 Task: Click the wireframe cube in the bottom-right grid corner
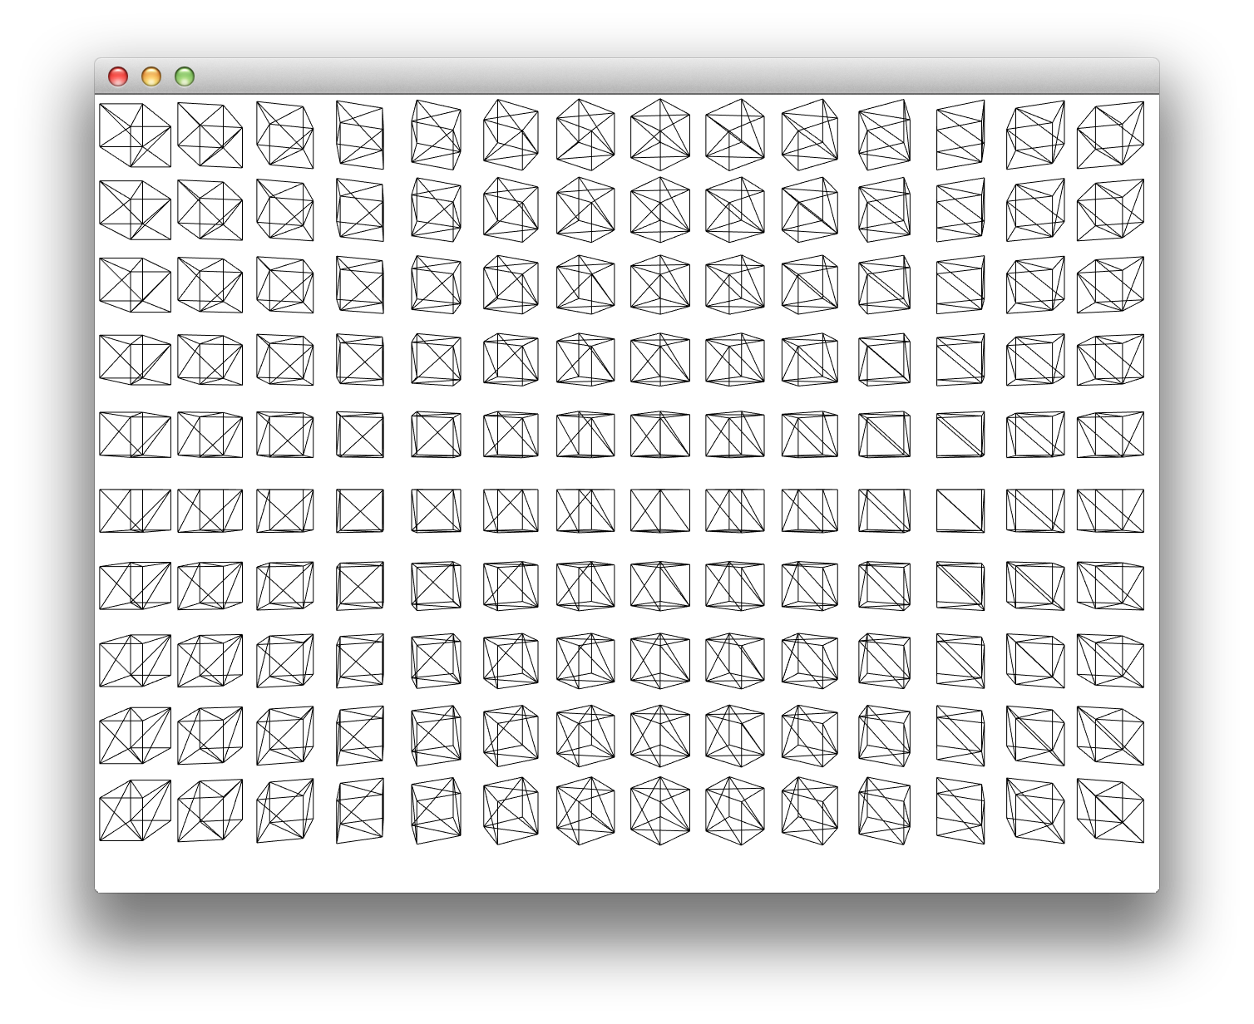pos(1110,810)
